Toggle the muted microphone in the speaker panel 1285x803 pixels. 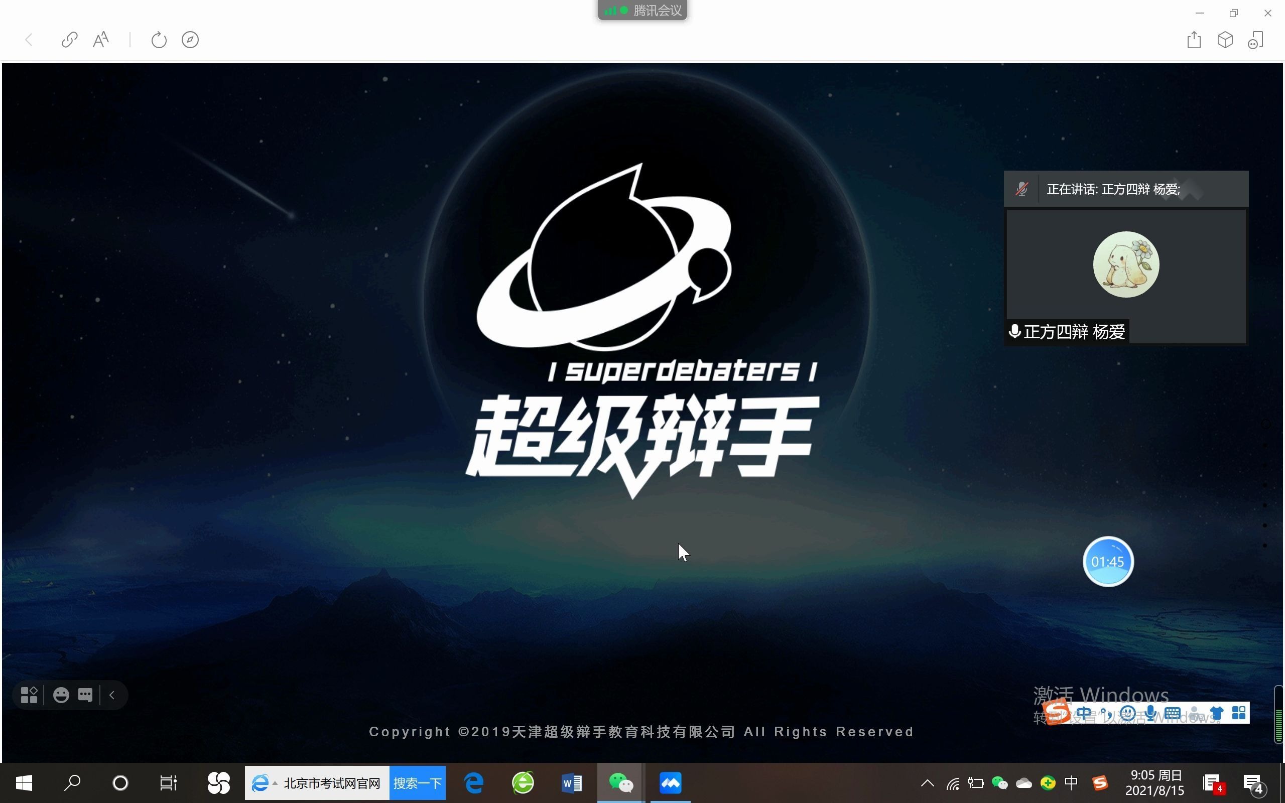[x=1021, y=189]
